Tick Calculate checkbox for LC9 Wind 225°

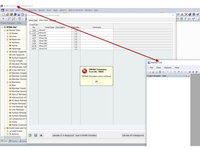click(x=76, y=43)
